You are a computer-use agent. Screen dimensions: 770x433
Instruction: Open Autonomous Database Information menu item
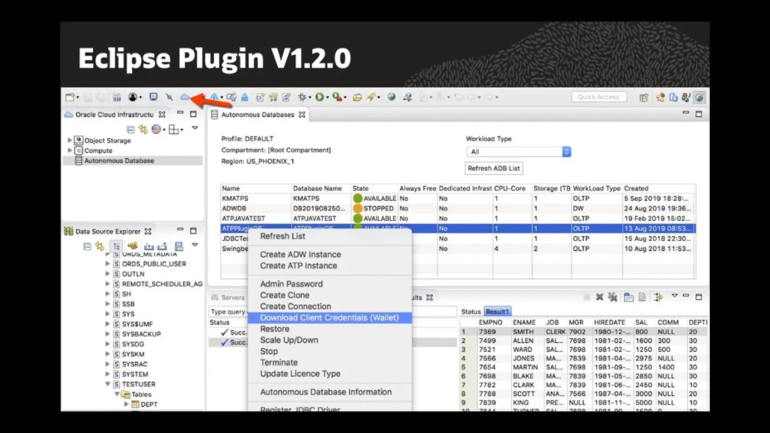[x=325, y=392]
